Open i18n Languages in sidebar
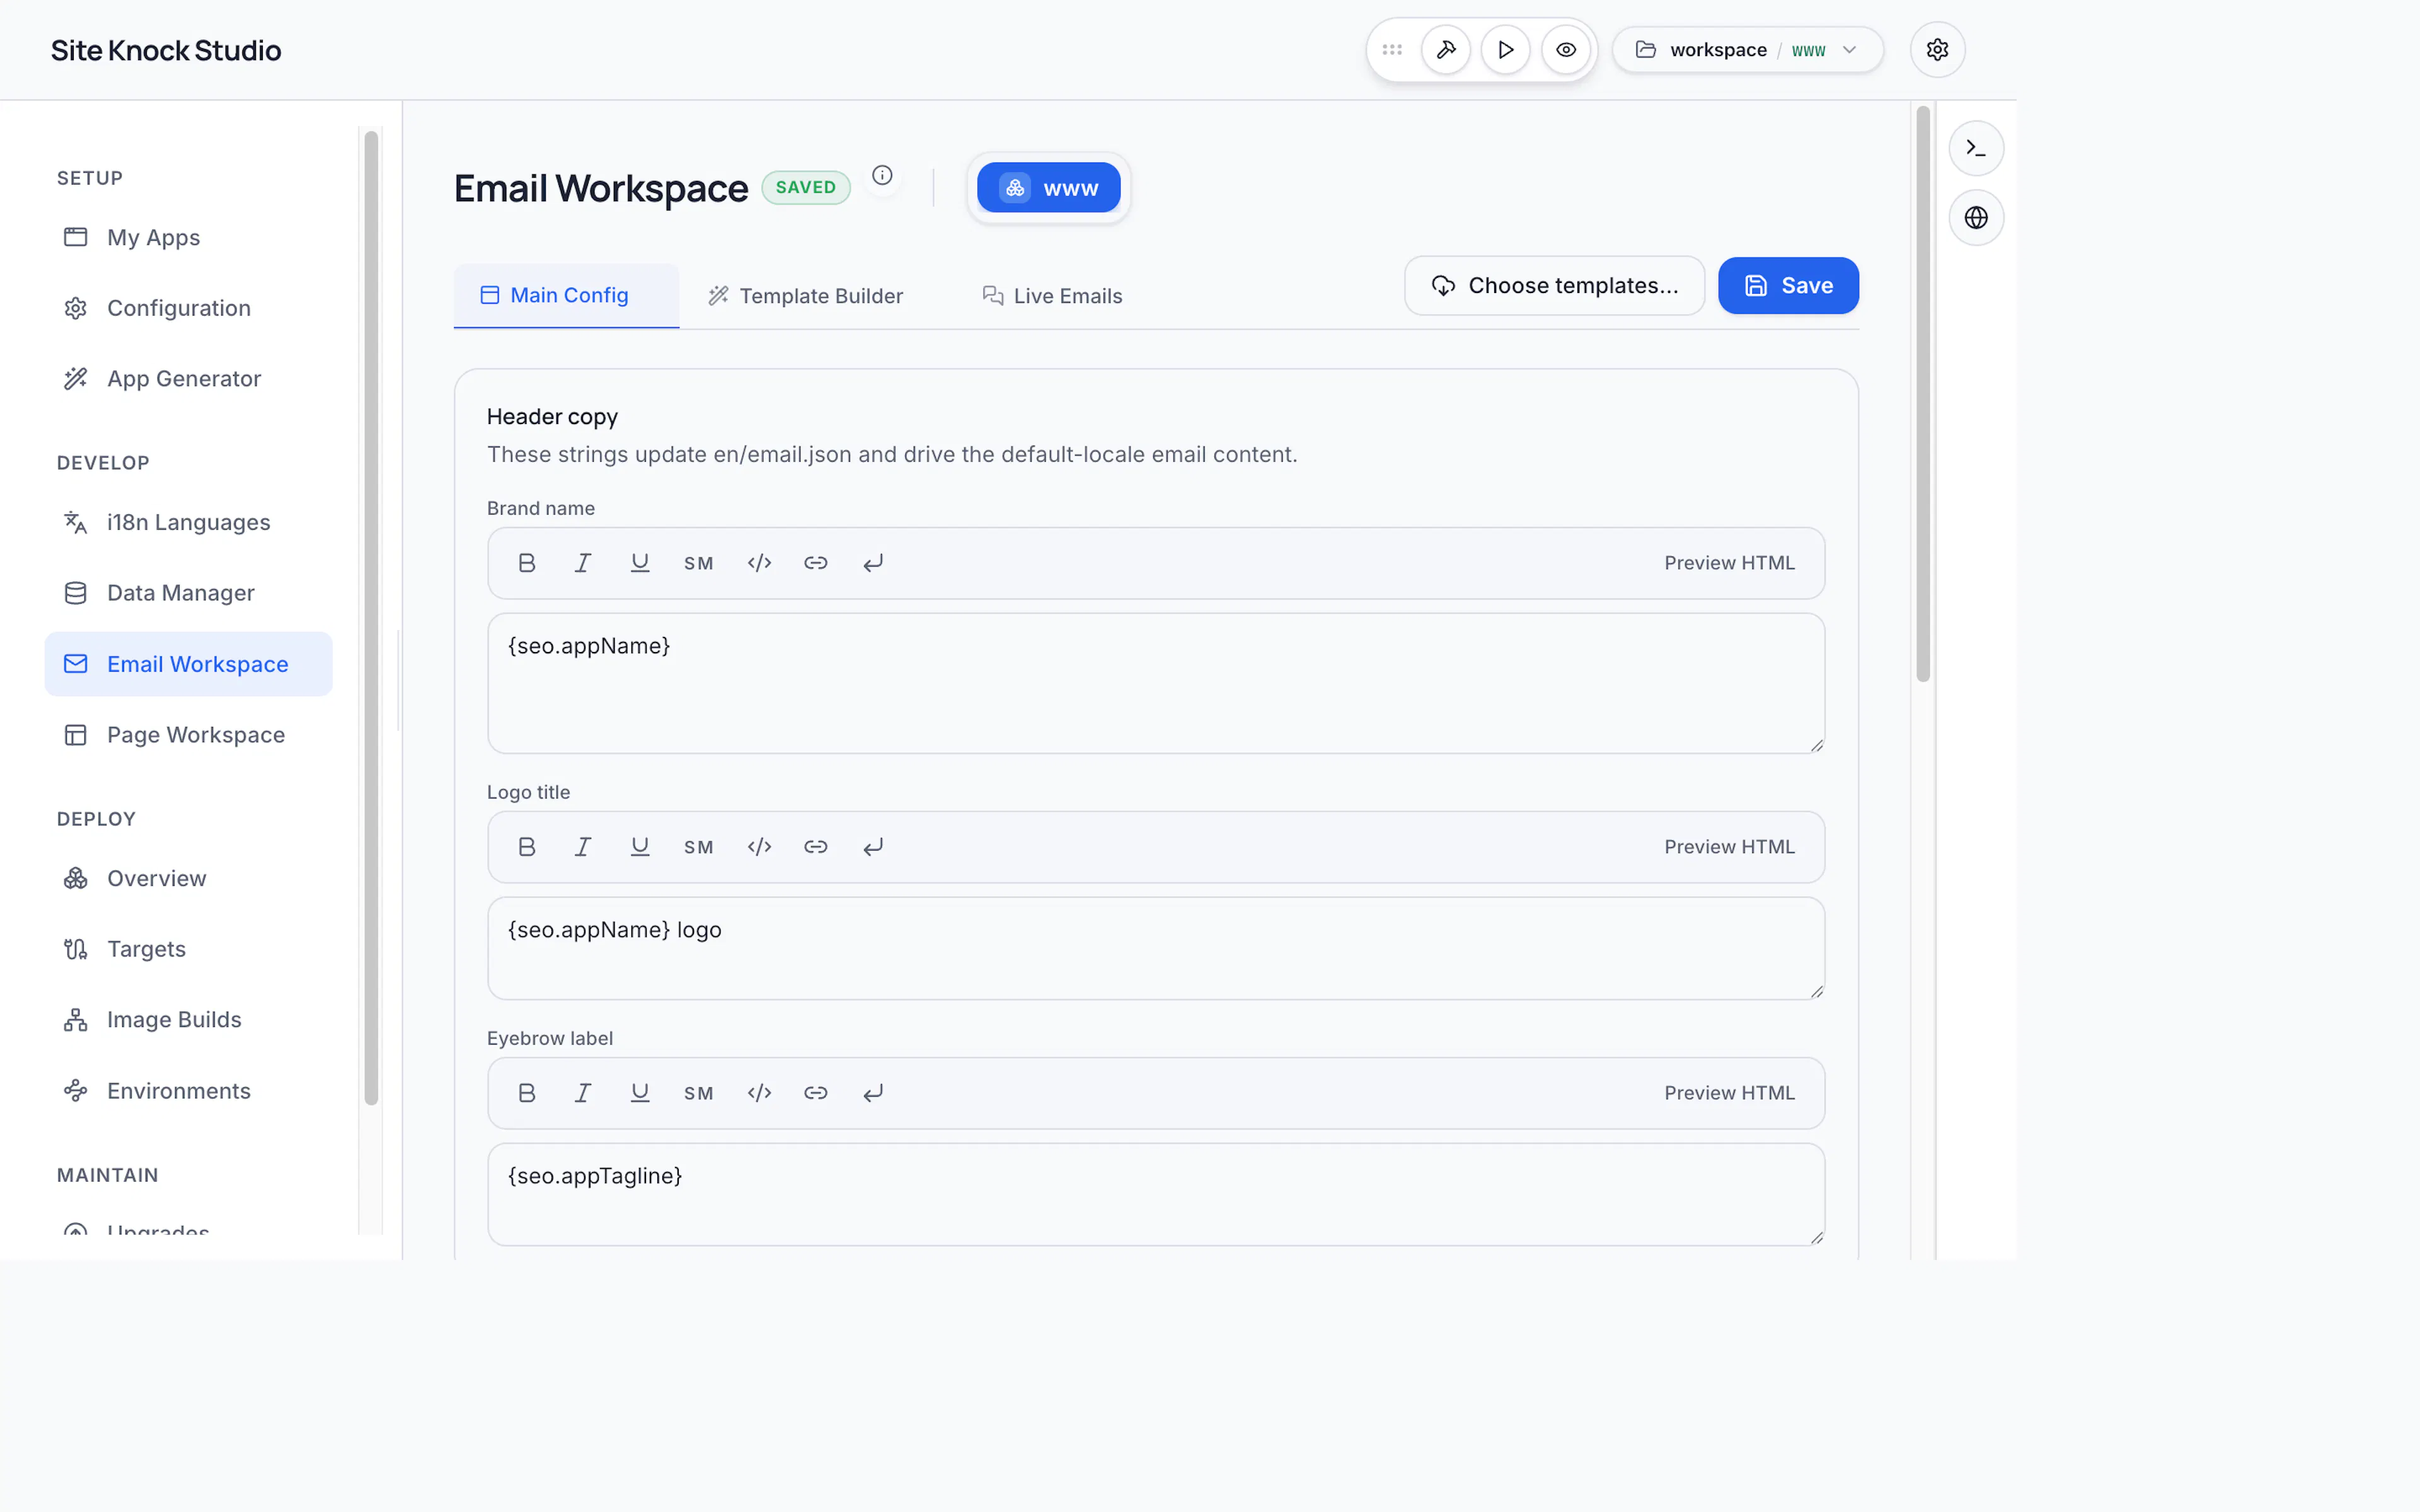Screen dimensions: 2420x1512 (x=188, y=522)
